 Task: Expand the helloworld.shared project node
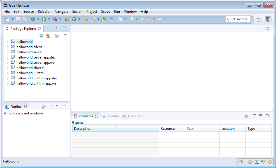point(8,68)
